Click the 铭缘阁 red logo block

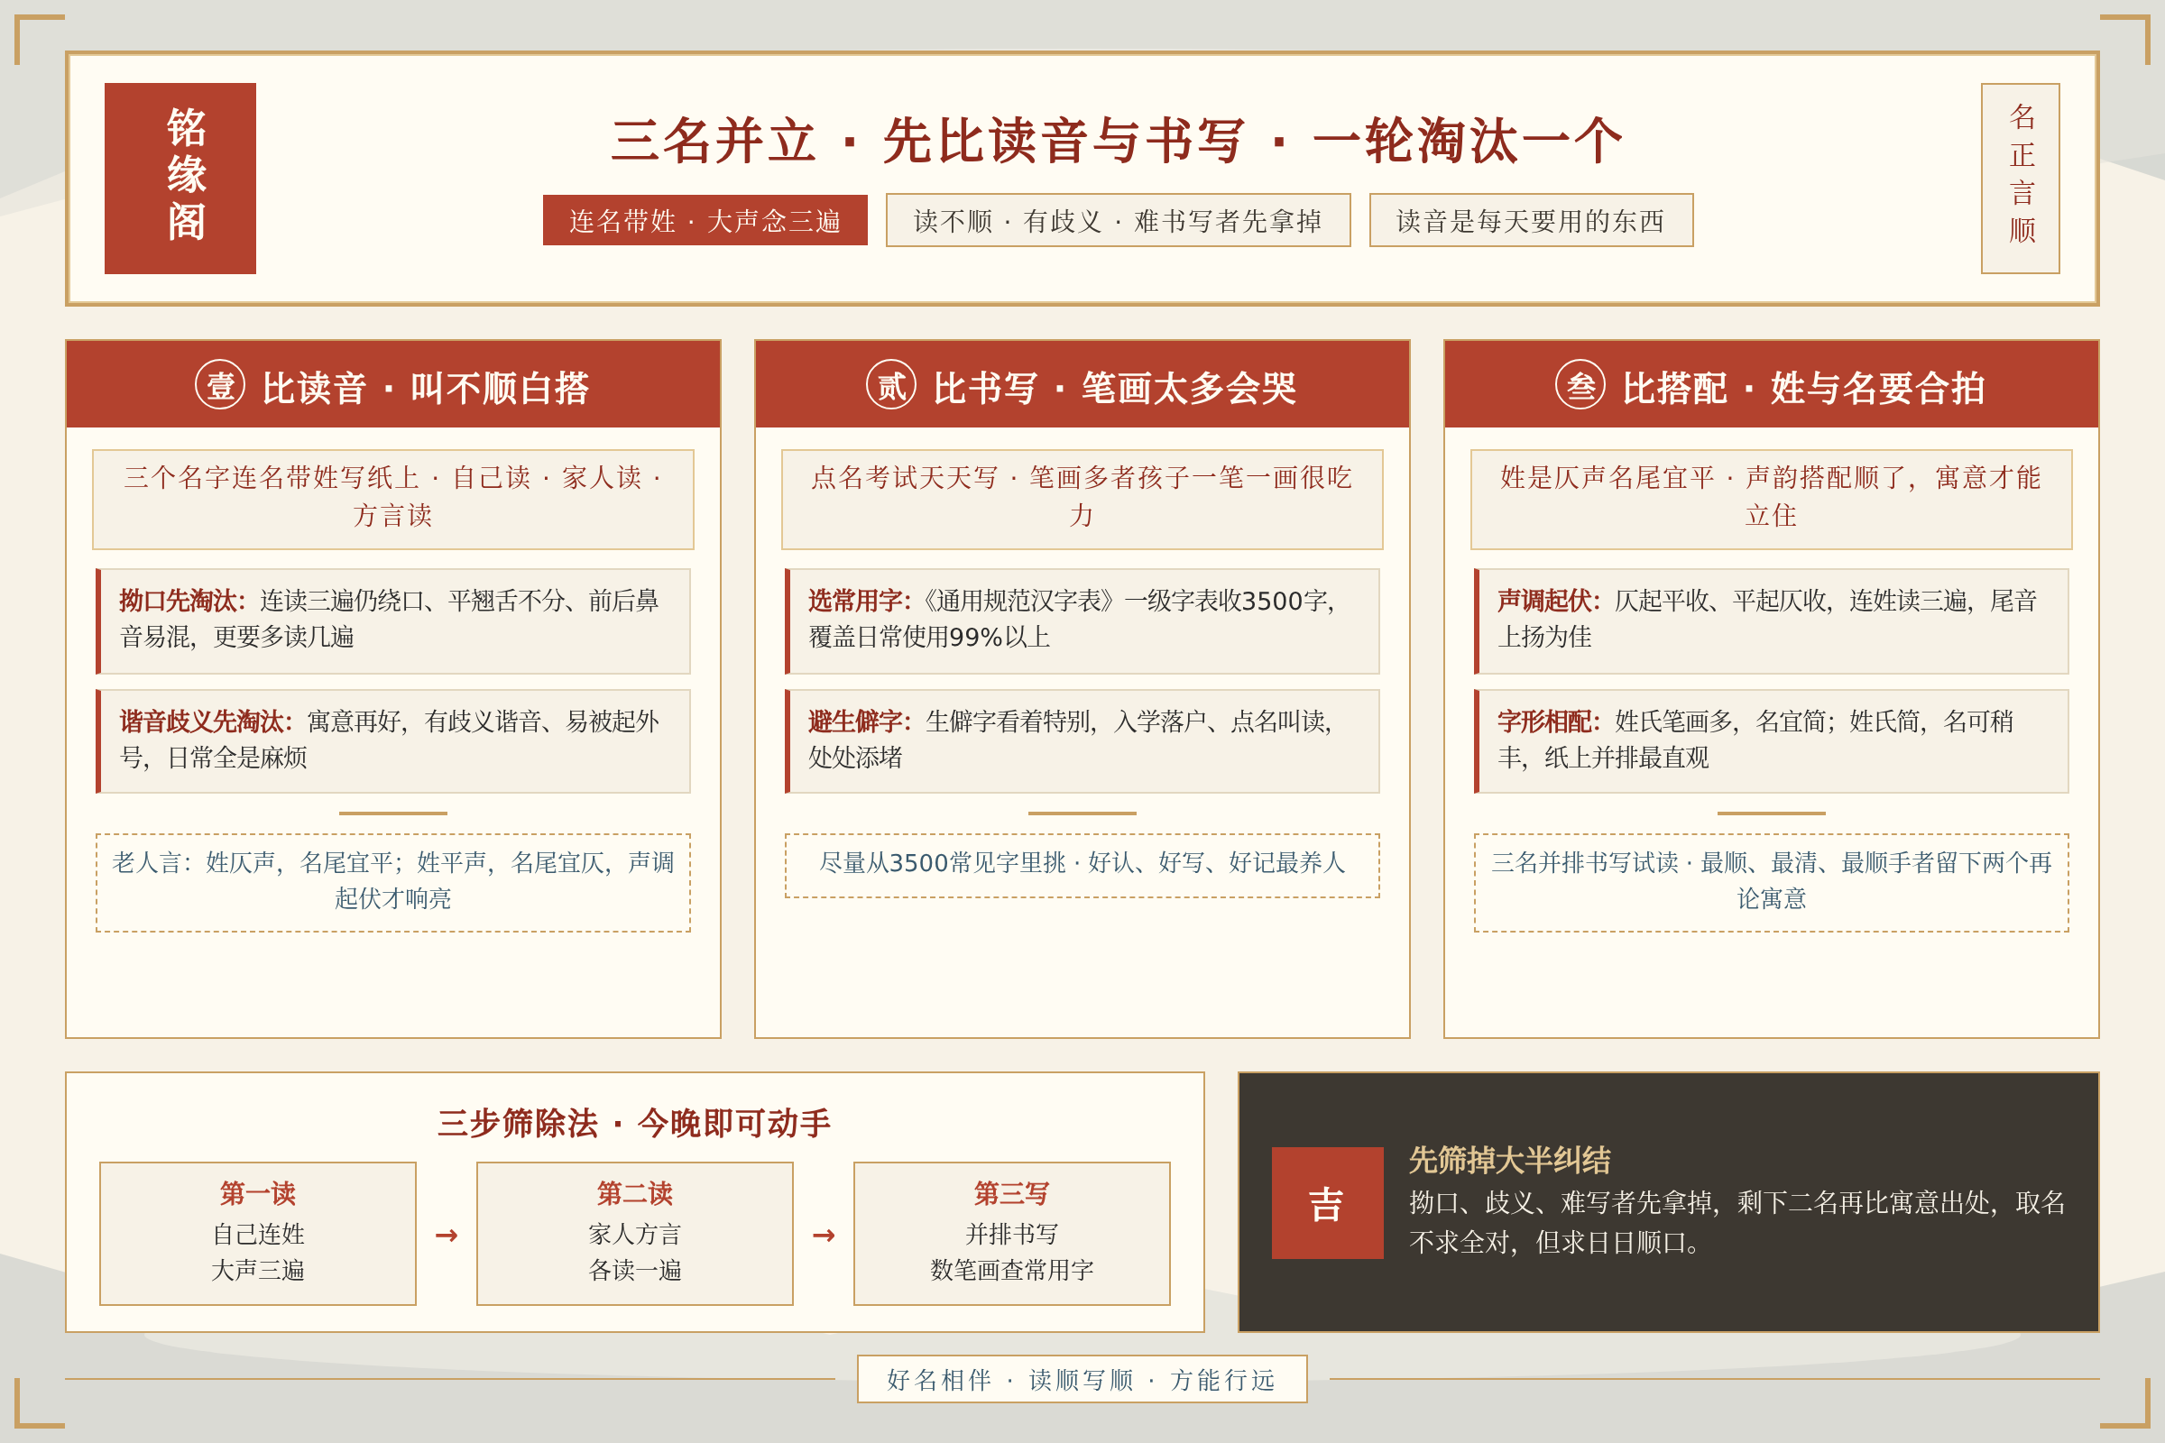(x=180, y=179)
